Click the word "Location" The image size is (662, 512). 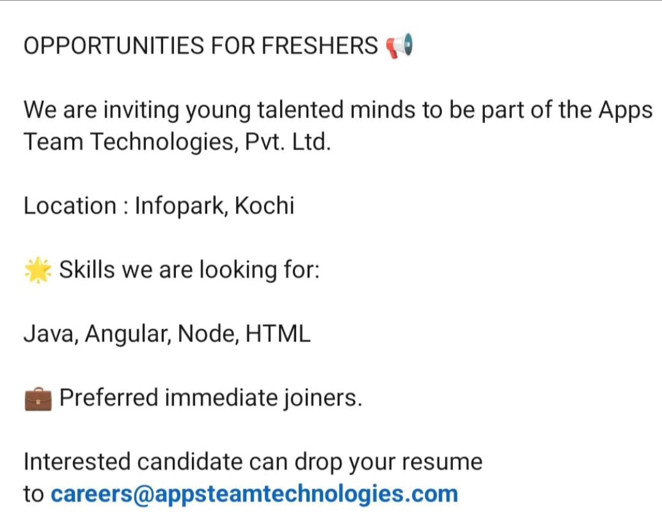[x=70, y=206]
